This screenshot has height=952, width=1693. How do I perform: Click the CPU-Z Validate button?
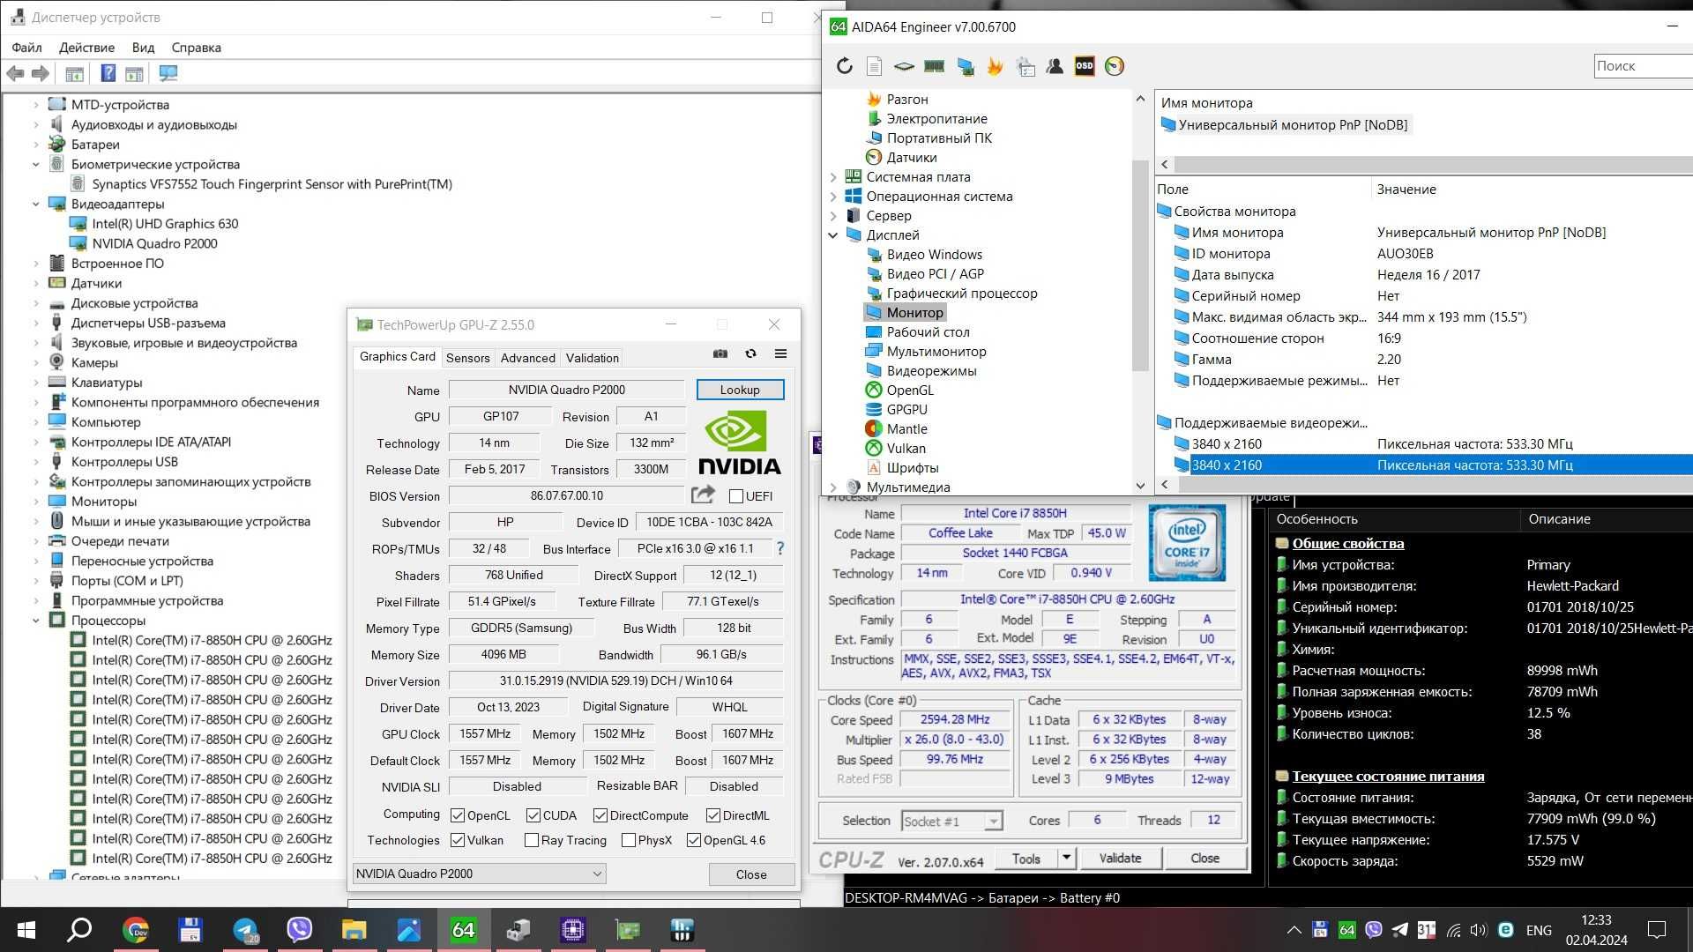click(x=1120, y=858)
